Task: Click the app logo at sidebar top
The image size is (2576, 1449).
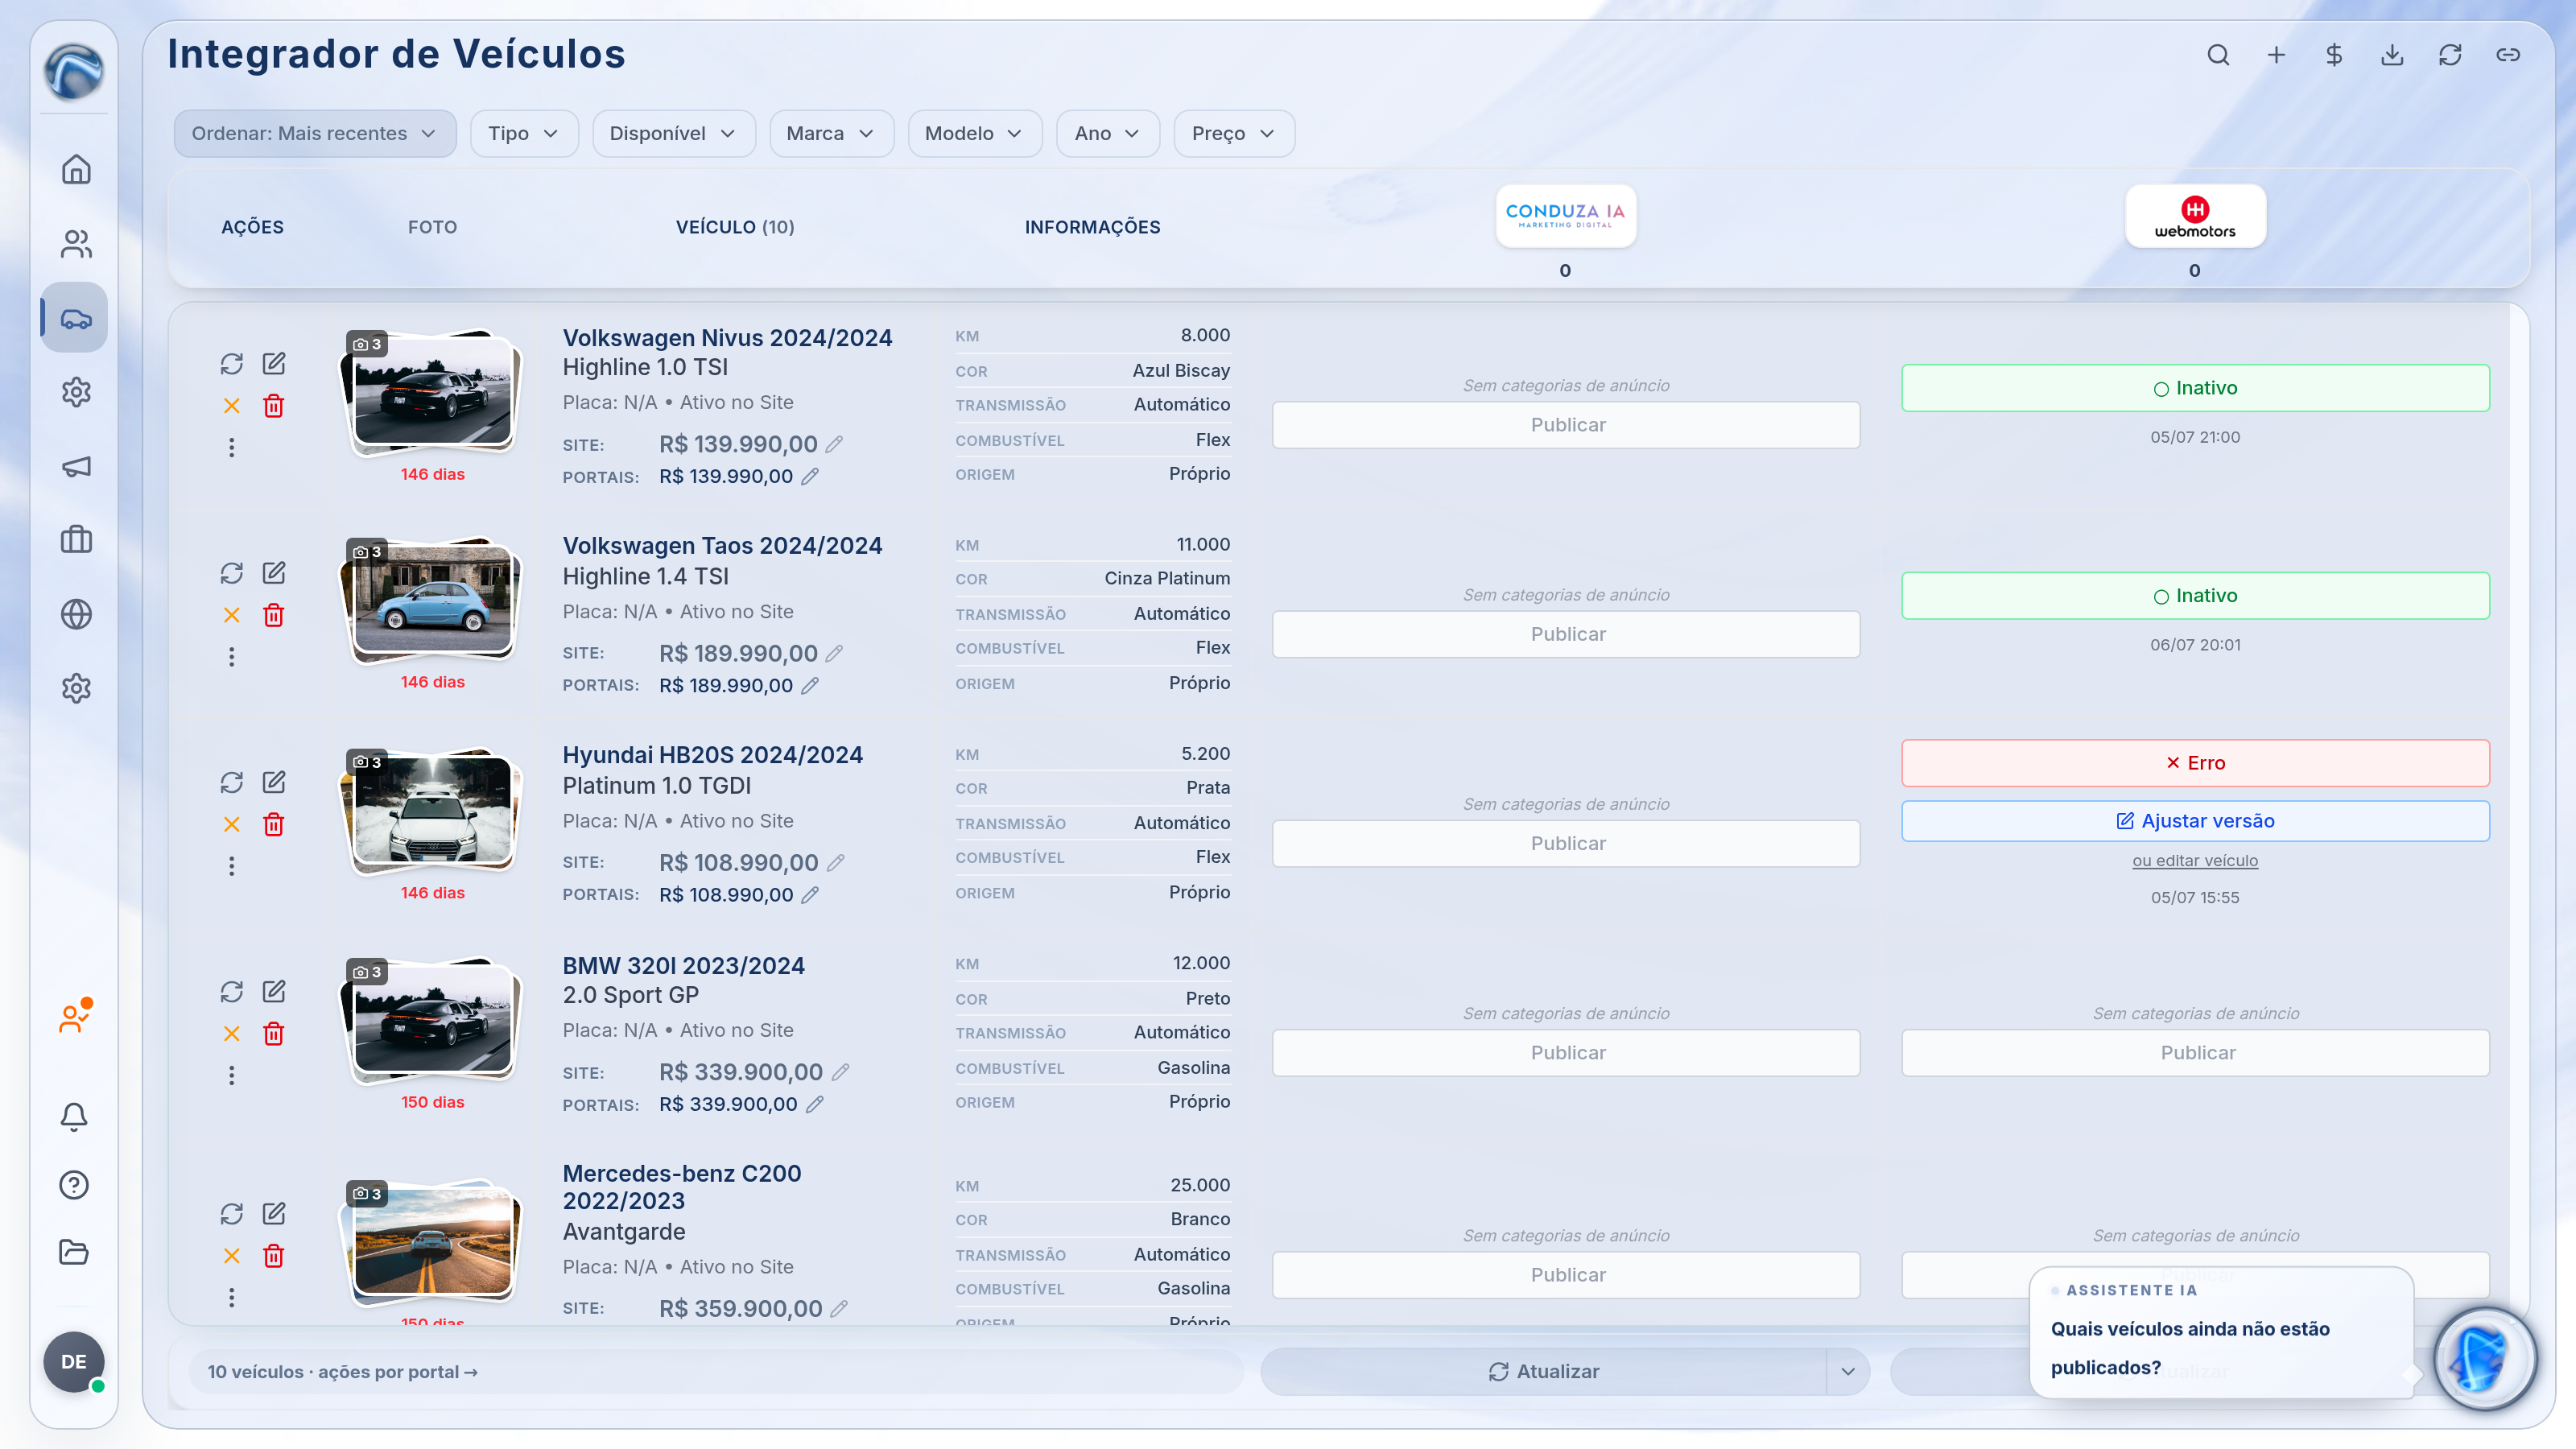Action: 74,72
